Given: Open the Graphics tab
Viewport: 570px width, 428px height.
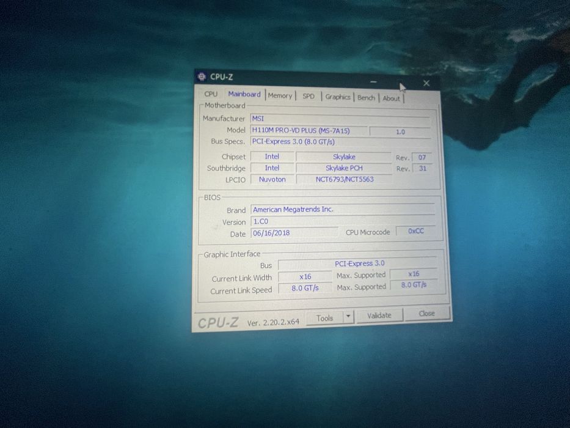Looking at the screenshot, I should coord(338,97).
